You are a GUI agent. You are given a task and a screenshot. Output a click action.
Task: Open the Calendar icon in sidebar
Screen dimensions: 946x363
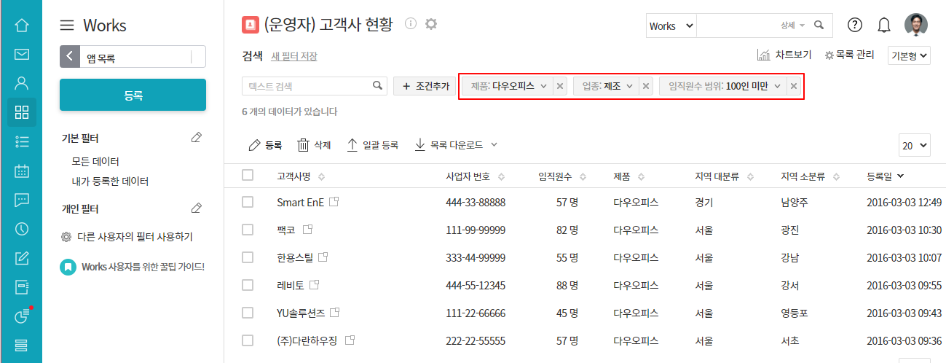point(22,171)
